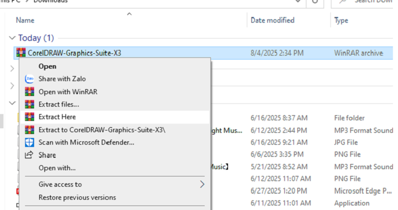The height and width of the screenshot is (210, 398).
Task: Sort by Name column header
Action: [25, 20]
